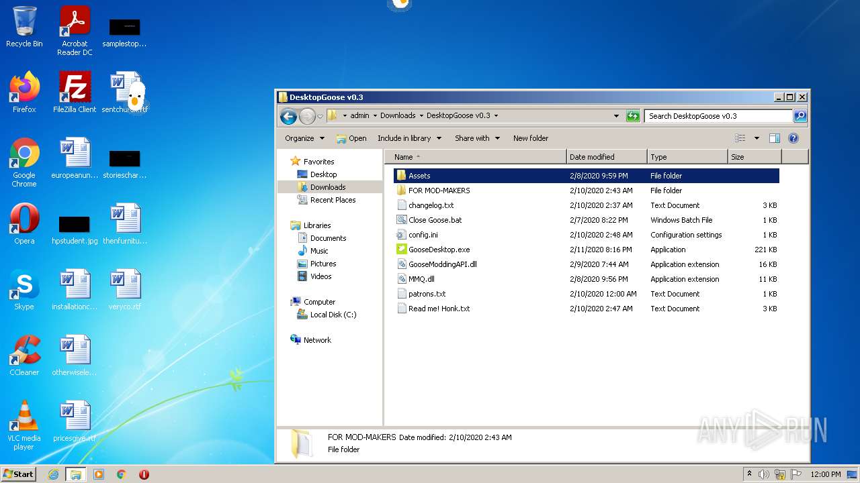860x483 pixels.
Task: Open Desktop under Favorites in sidebar
Action: tap(323, 174)
